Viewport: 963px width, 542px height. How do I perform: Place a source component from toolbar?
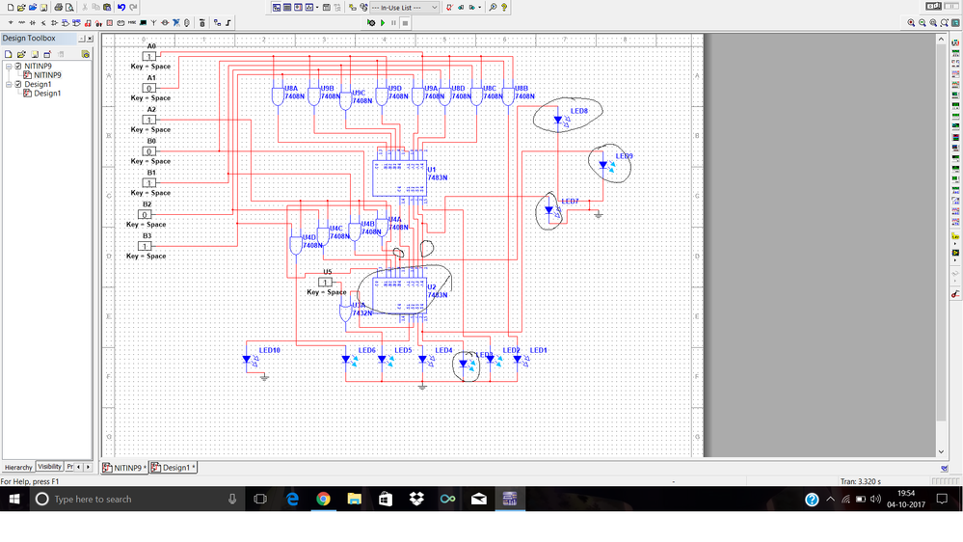pos(11,23)
